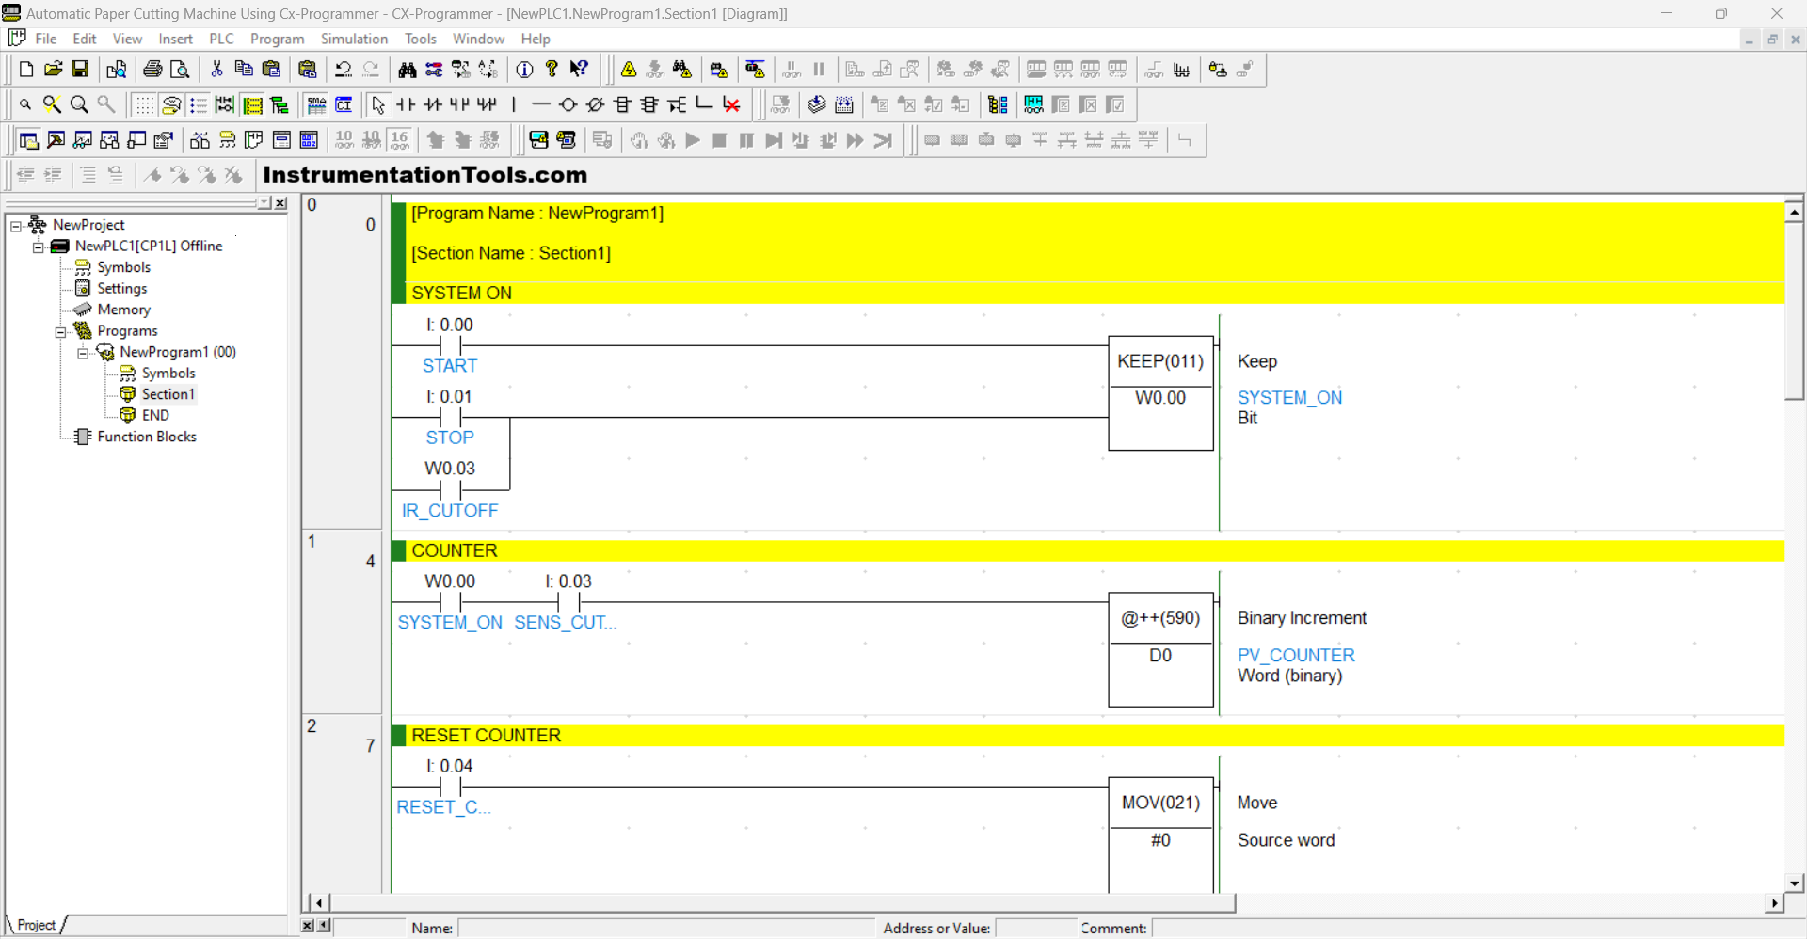Select the MOV(021) instruction block
Viewport: 1807px width, 939px height.
(x=1160, y=835)
